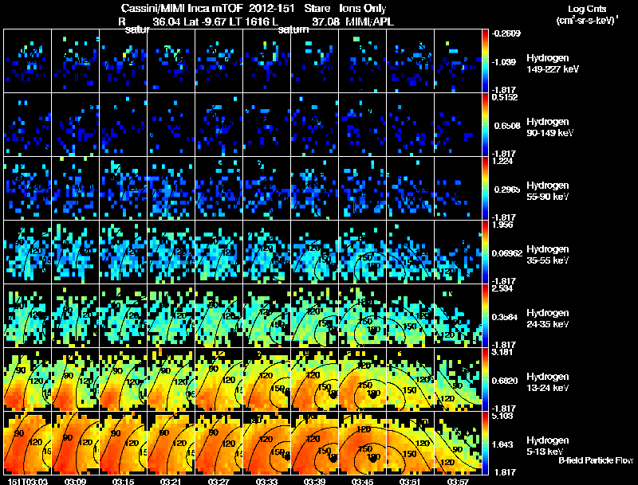Image resolution: width=638 pixels, height=485 pixels.
Task: Click the 03:21 time label at bottom
Action: [171, 481]
